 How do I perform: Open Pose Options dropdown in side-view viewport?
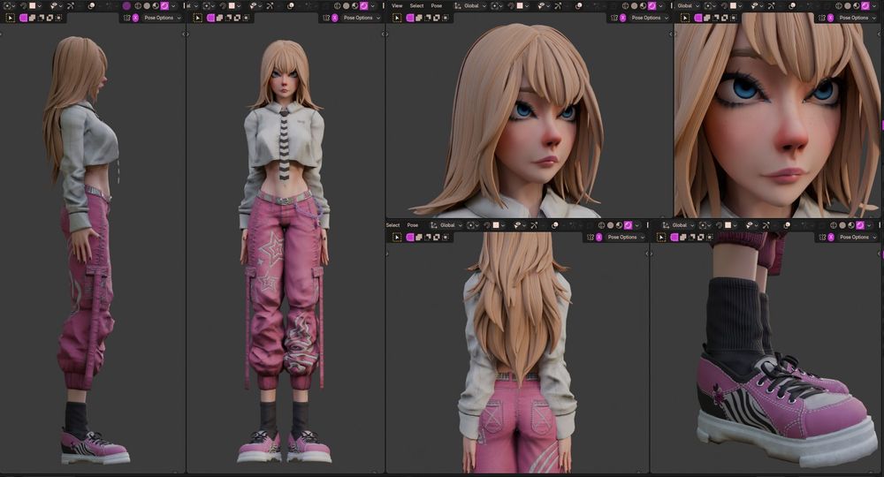(x=163, y=18)
